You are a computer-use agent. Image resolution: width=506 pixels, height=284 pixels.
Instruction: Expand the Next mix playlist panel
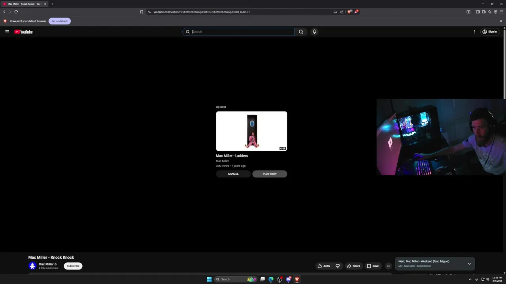pyautogui.click(x=469, y=263)
